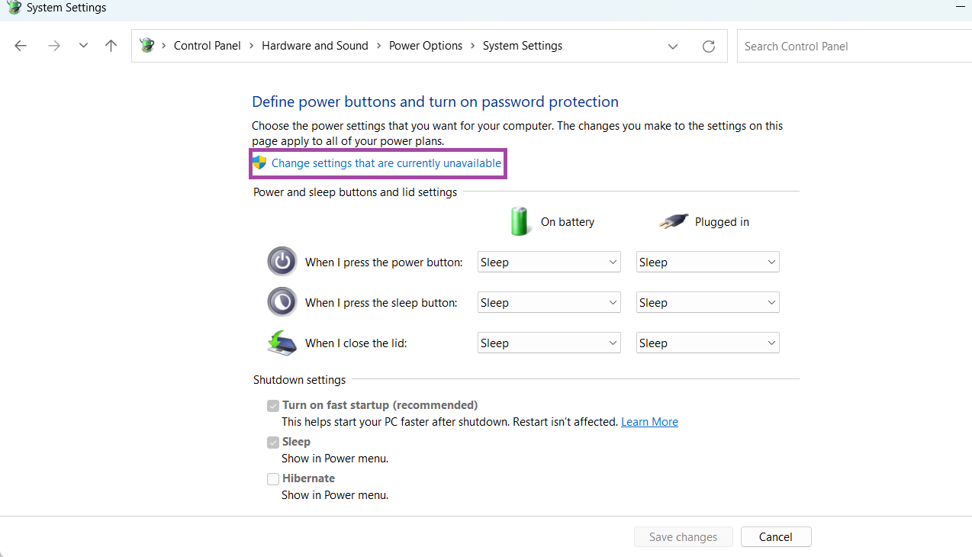Toggle the Sleep power menu checkbox

[273, 443]
